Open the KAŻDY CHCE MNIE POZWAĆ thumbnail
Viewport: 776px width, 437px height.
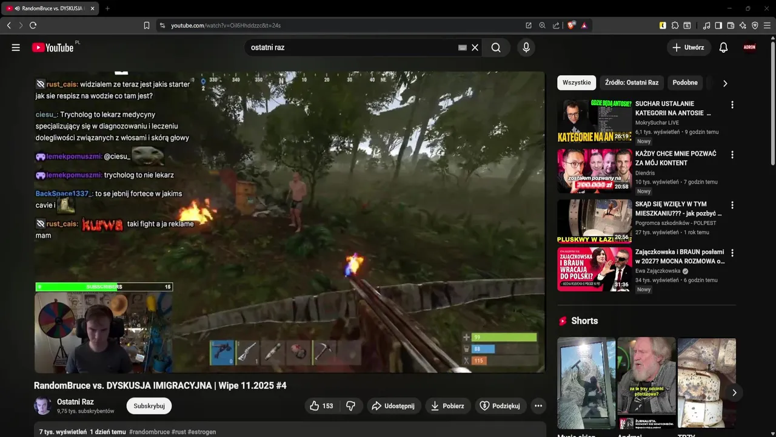click(595, 171)
